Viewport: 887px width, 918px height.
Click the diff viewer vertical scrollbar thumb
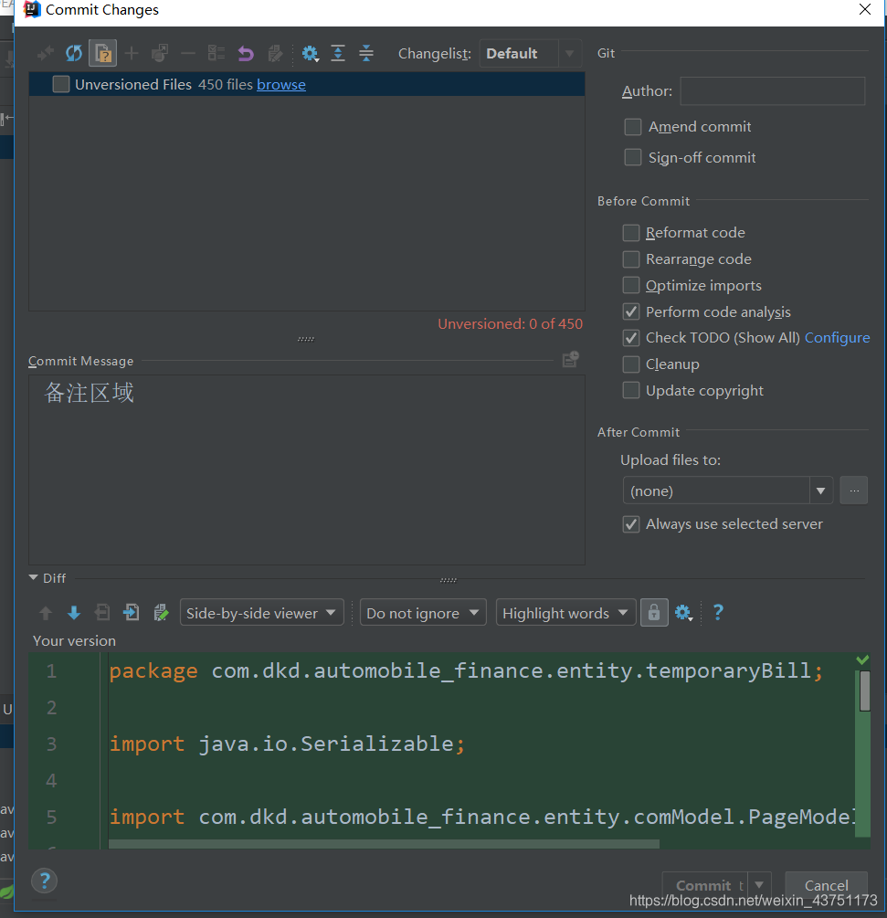(x=865, y=691)
